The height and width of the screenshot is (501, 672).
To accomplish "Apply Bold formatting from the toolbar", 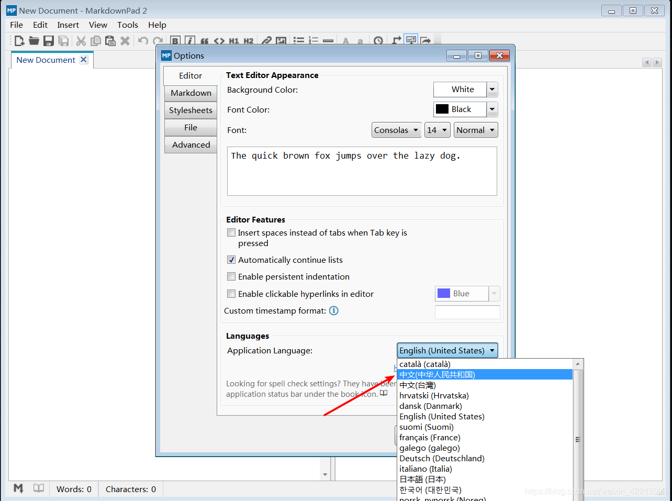I will [x=175, y=41].
